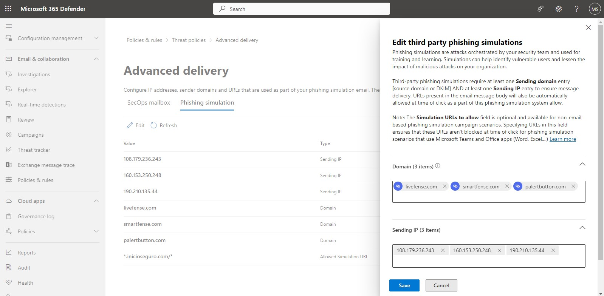Select the Phishing simulation tab
Screen dimensions: 604x296
coord(207,103)
